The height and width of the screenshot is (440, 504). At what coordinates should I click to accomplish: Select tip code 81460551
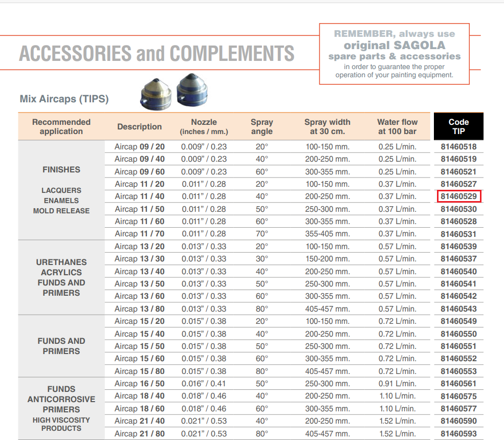[x=458, y=346]
